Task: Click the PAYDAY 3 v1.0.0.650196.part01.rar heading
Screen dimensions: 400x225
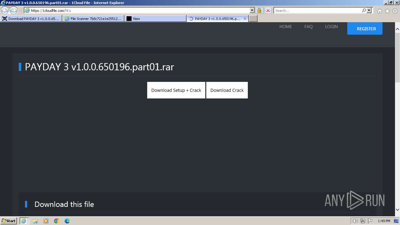Action: click(x=99, y=67)
